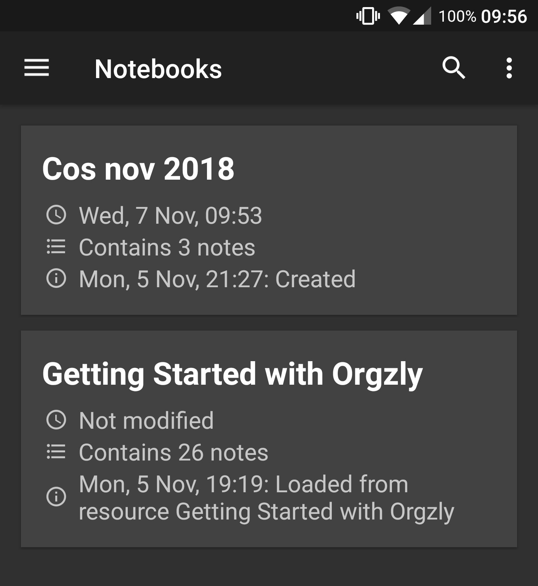This screenshot has height=586, width=538.
Task: Click the clock icon showing Not modified
Action: click(56, 420)
